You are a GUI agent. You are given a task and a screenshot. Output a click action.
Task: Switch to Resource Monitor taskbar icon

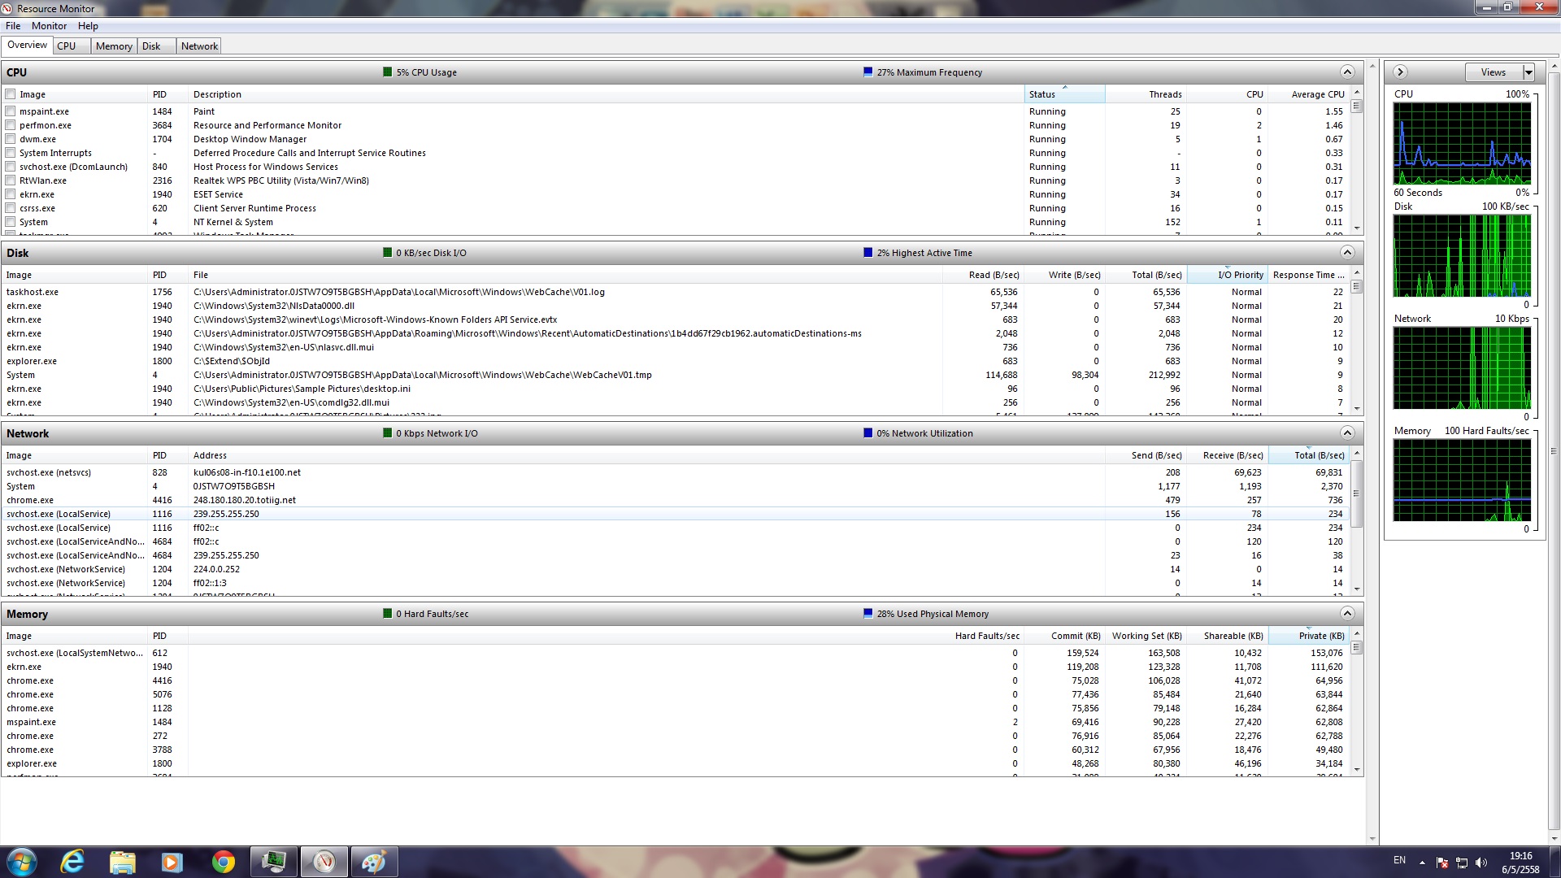[324, 862]
